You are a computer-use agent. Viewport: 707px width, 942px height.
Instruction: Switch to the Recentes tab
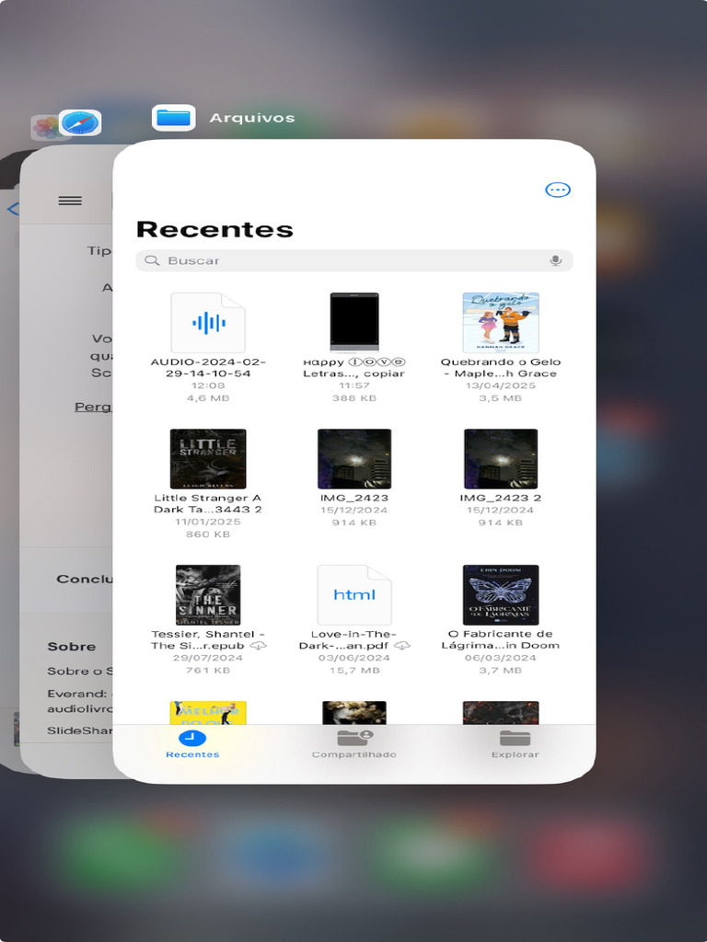(192, 743)
